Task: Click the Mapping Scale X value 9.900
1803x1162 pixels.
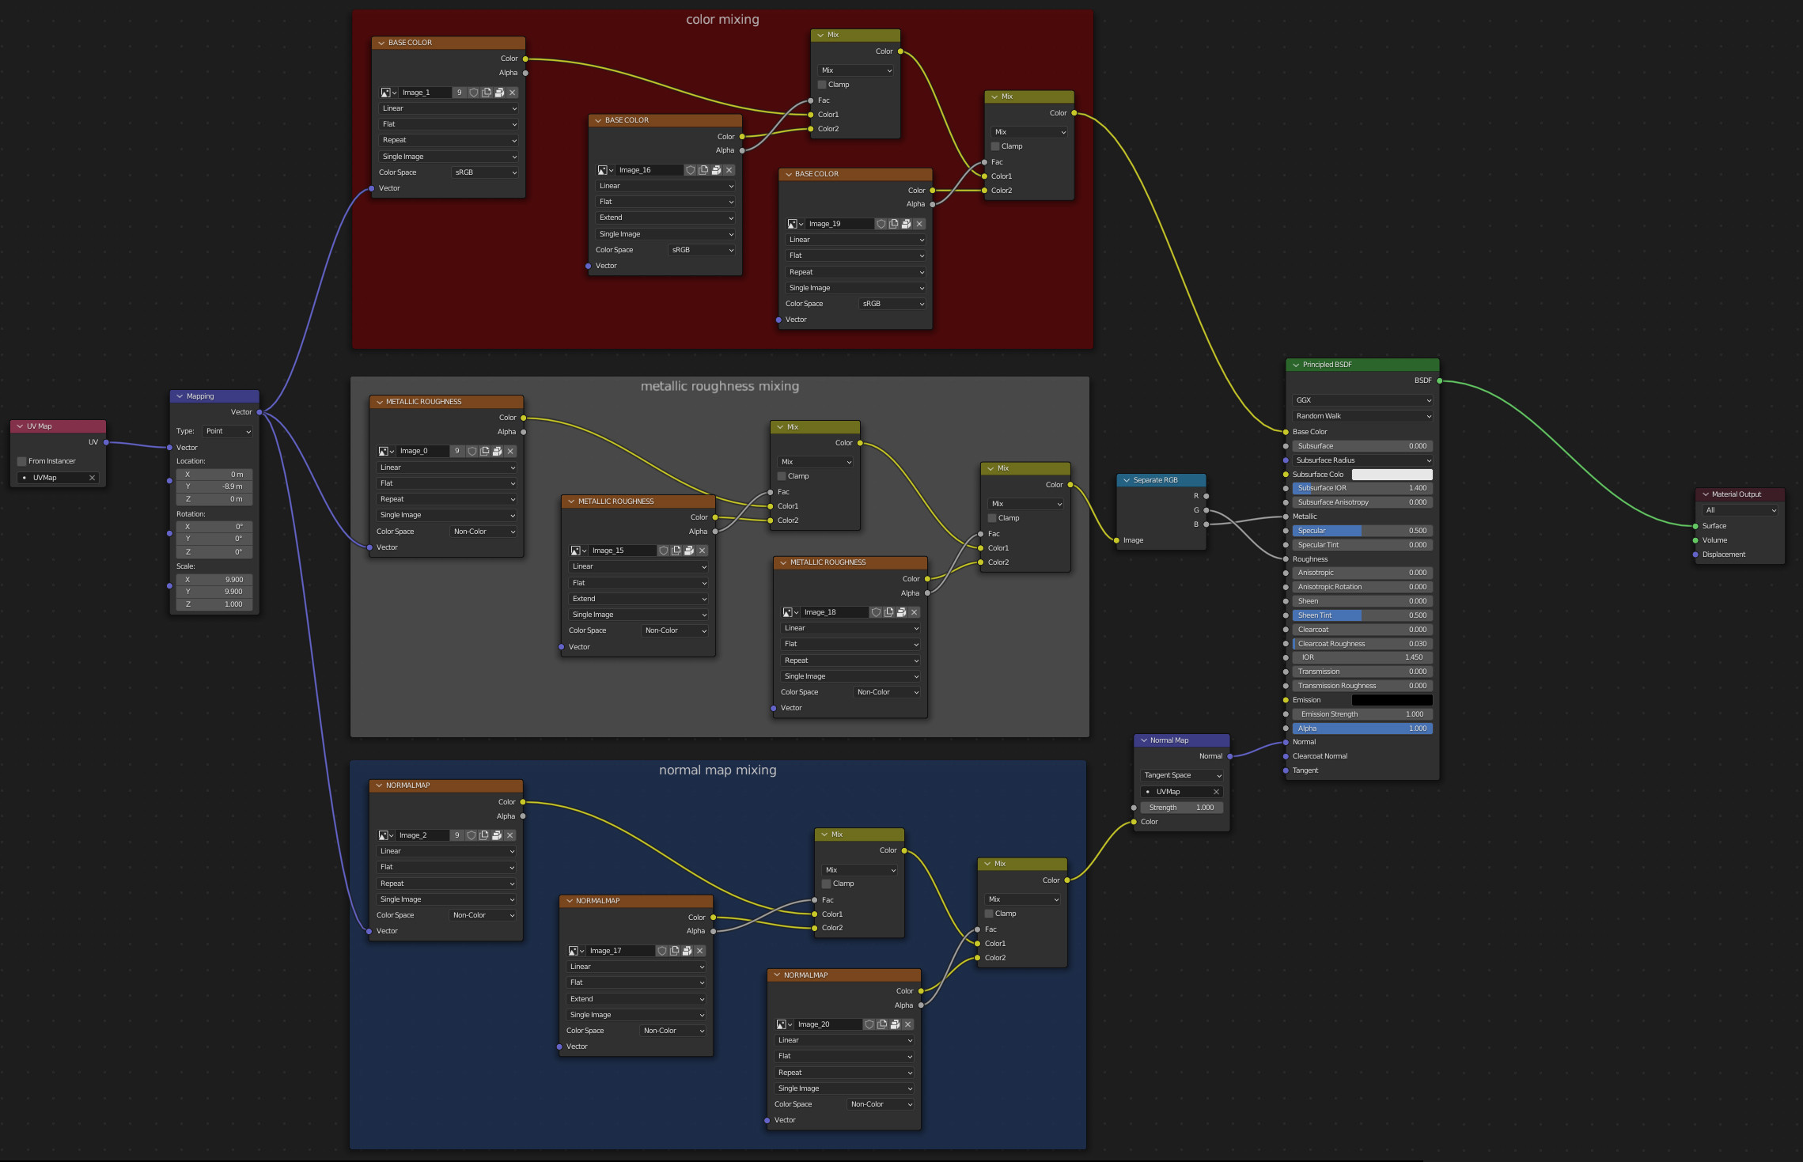Action: 214,580
